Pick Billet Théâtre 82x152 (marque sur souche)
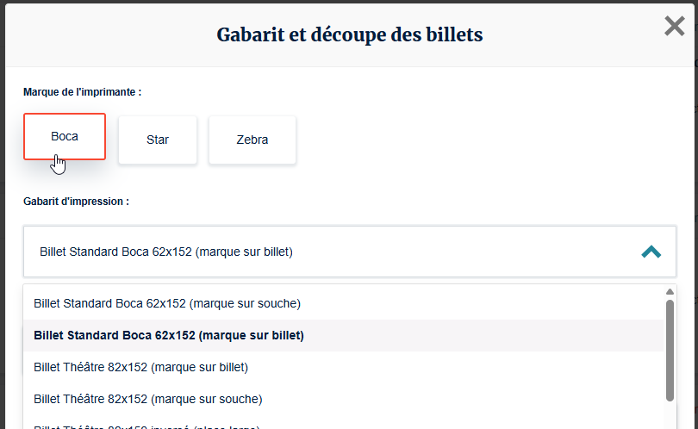 point(148,399)
